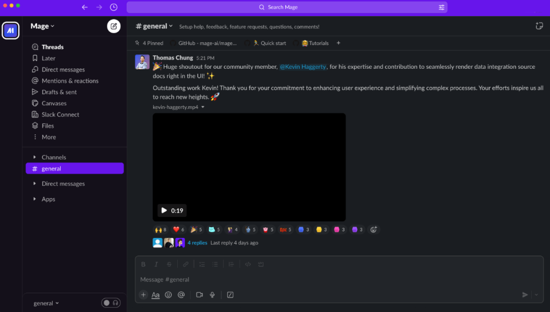The image size is (550, 312).
Task: Show the 4 Pinned items
Action: click(x=149, y=43)
